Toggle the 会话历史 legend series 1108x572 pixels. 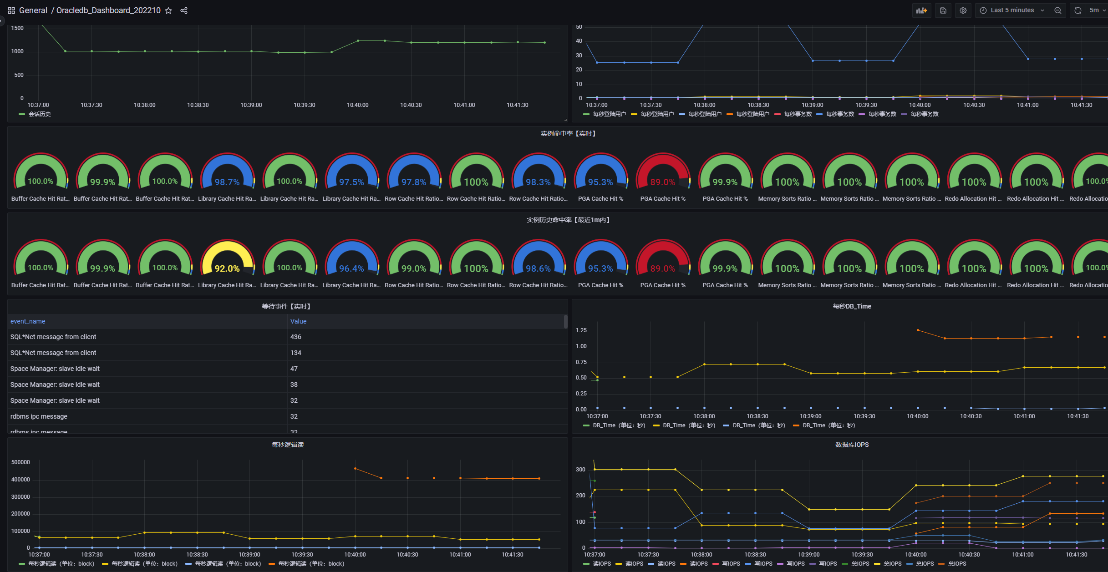(40, 114)
